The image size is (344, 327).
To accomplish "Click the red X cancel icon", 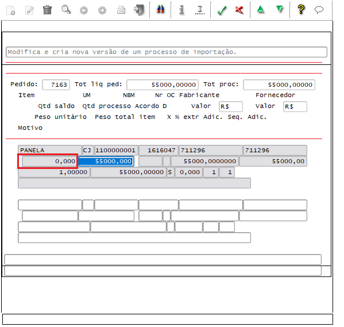I will coord(239,10).
